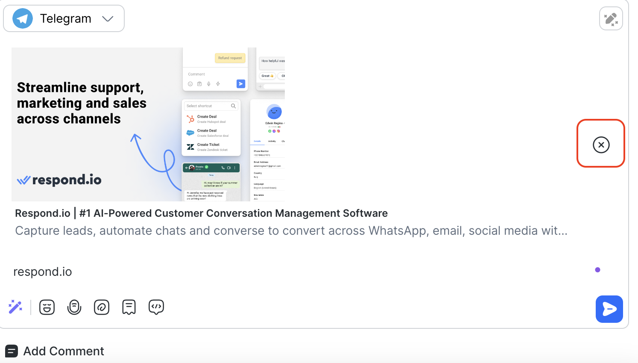The image size is (638, 363).
Task: Click the black comment icon beside Add Comment
Action: pos(12,351)
